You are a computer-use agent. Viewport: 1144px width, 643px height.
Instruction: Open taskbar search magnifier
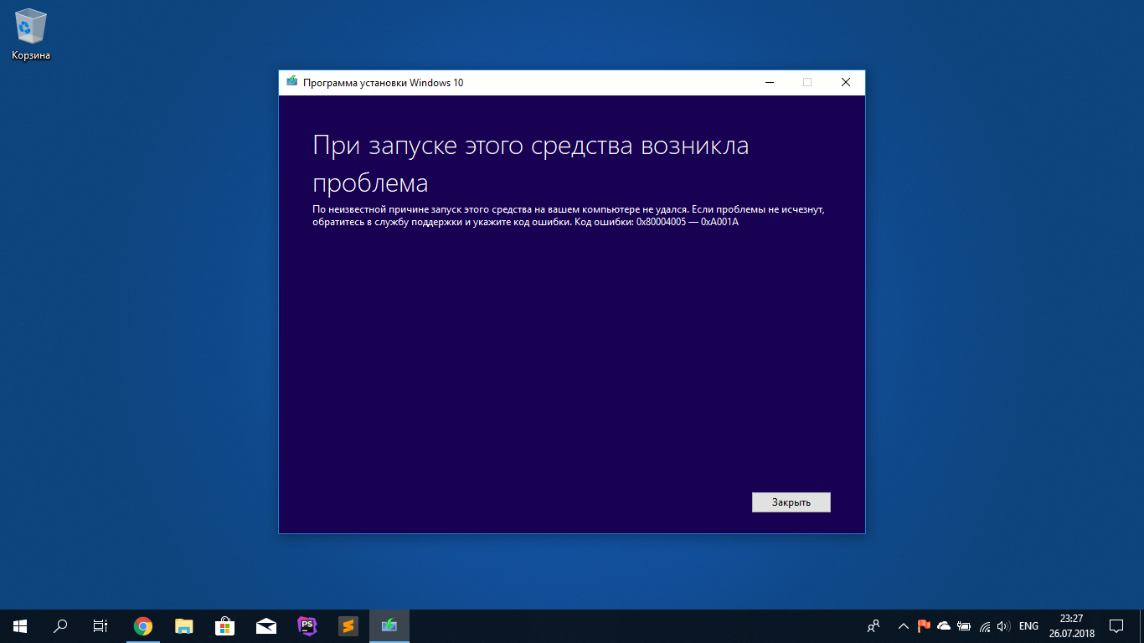pos(60,625)
